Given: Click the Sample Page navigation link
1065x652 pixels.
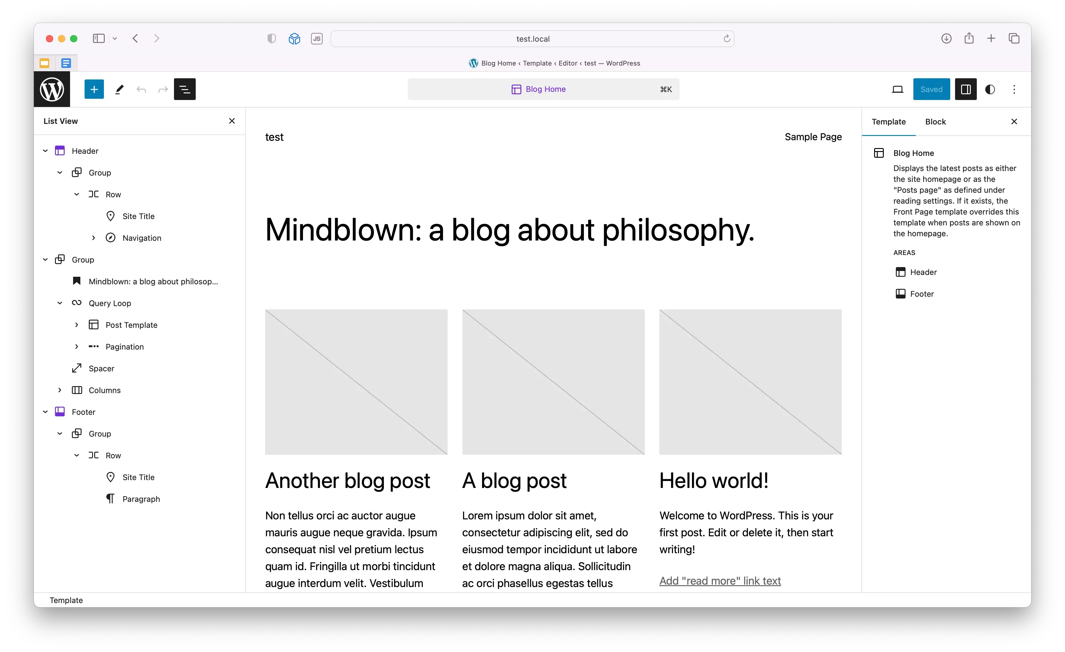Looking at the screenshot, I should click(x=813, y=137).
